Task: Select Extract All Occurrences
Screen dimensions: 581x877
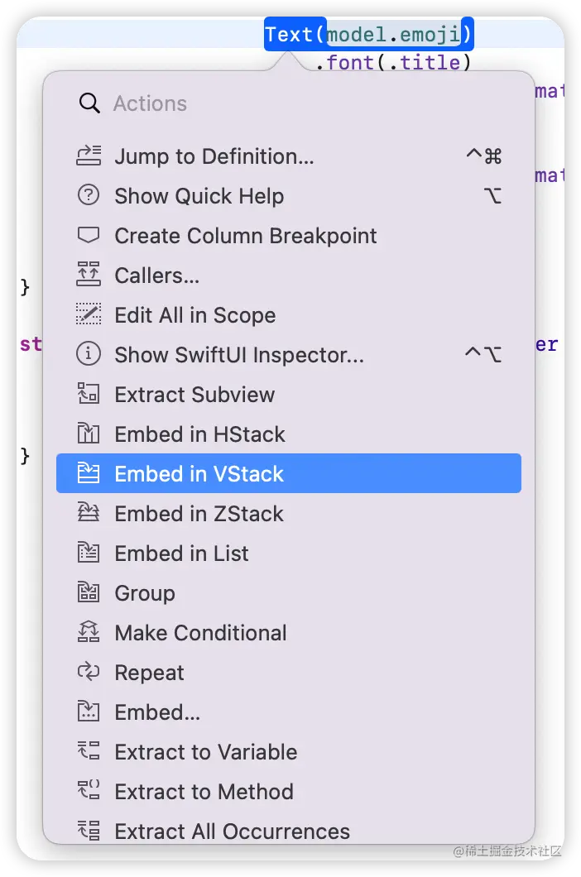Action: point(232,831)
